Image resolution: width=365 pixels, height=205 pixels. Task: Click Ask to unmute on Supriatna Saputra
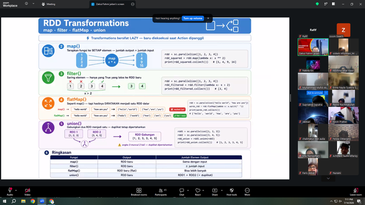pos(315,93)
